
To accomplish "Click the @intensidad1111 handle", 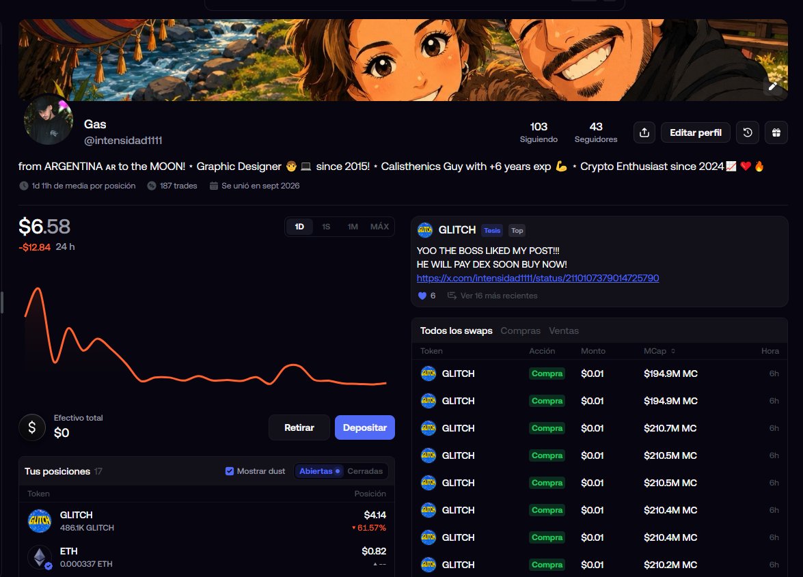I will click(123, 140).
